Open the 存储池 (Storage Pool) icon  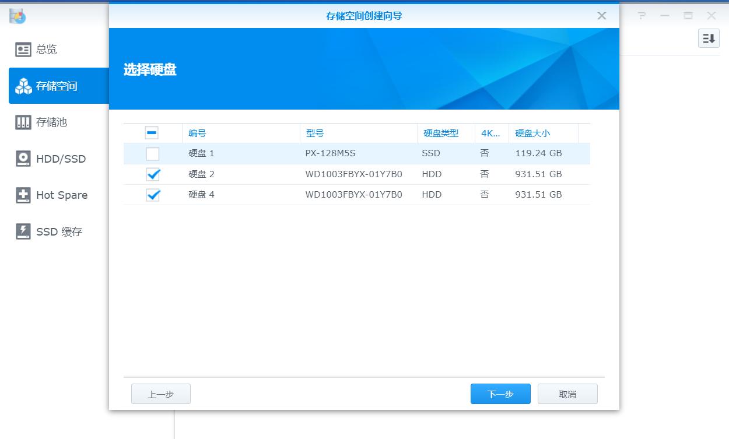(x=23, y=122)
